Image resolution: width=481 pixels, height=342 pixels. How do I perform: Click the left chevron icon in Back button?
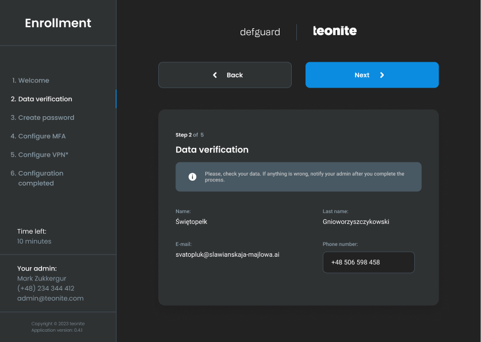tap(215, 75)
